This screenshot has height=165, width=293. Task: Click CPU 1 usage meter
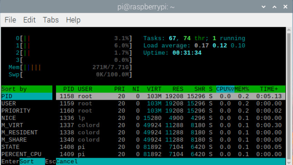(74, 46)
